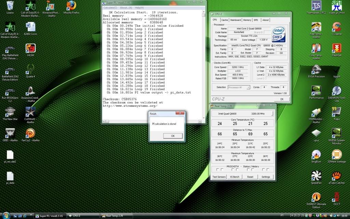Select Real Temp 2.70 taskbar button

[x=116, y=216]
